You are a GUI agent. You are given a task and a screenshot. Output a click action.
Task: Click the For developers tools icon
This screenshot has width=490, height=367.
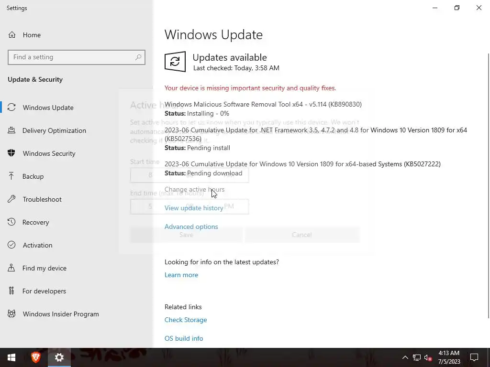pos(11,291)
